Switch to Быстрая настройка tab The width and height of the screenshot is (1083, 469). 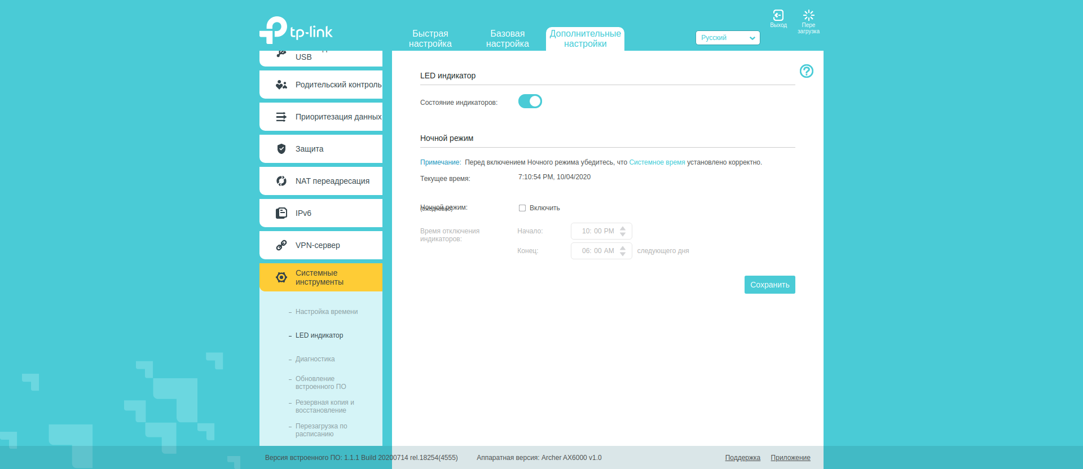point(430,39)
